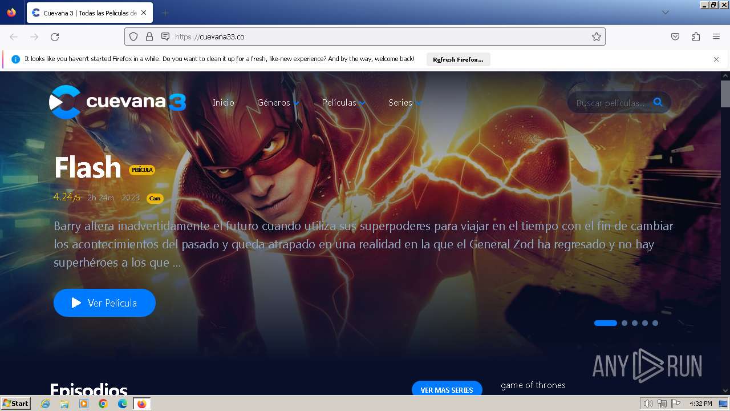
Task: Select the first active carousel indicator
Action: point(606,323)
